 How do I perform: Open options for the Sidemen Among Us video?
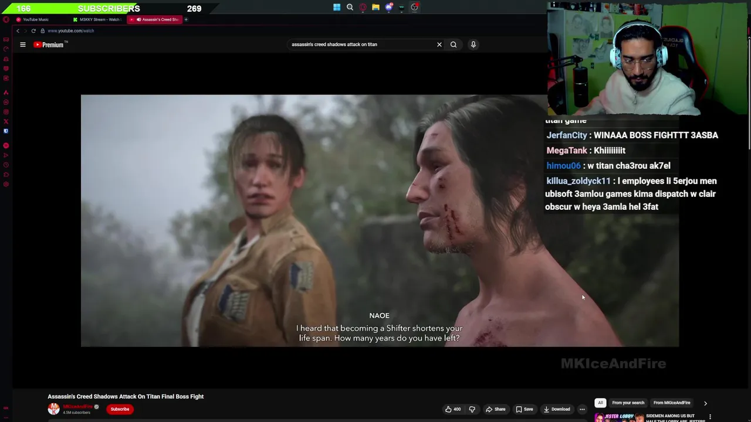coord(710,417)
